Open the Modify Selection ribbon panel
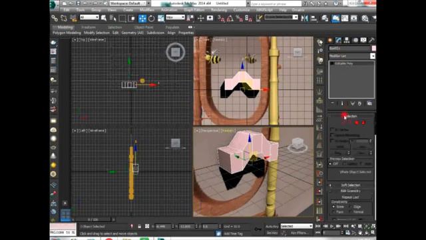 pos(97,33)
